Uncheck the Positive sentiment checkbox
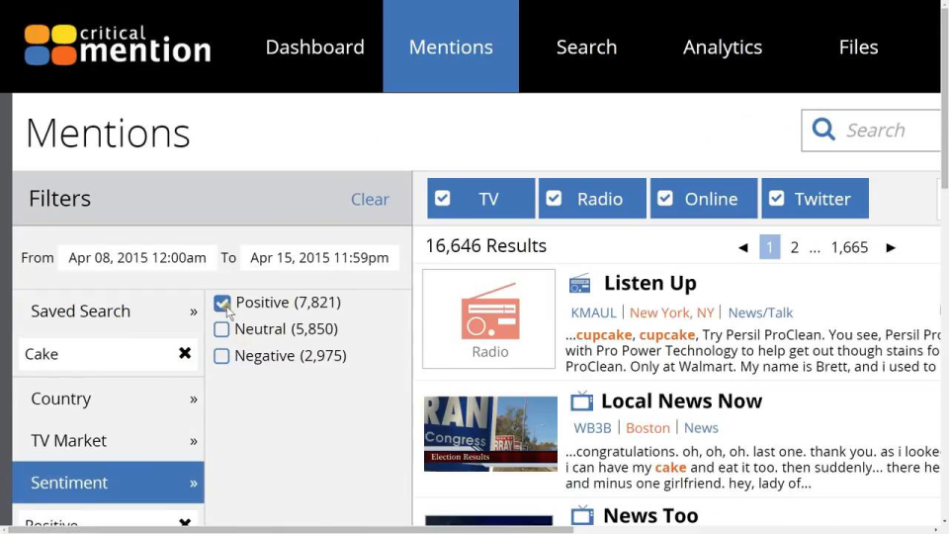This screenshot has width=949, height=534. pyautogui.click(x=222, y=303)
